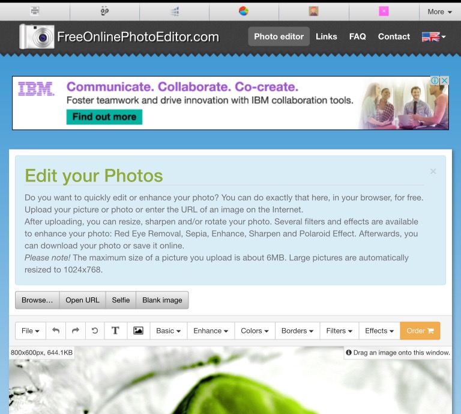Click the Browse… button to upload a photo

click(x=37, y=300)
